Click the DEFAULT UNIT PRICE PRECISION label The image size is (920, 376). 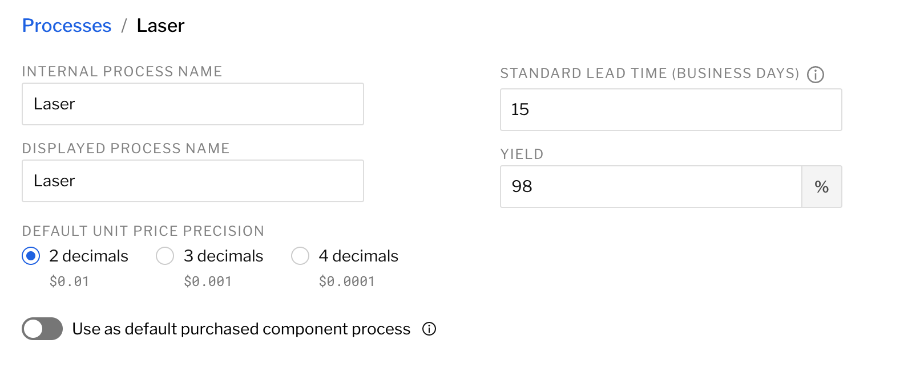point(143,231)
